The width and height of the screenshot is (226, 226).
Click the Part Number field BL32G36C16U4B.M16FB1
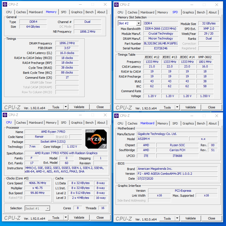(x=161, y=43)
